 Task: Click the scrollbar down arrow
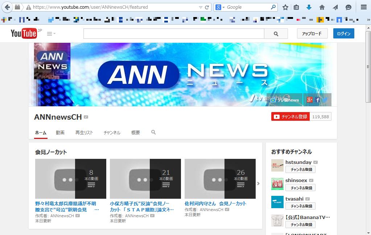click(368, 232)
